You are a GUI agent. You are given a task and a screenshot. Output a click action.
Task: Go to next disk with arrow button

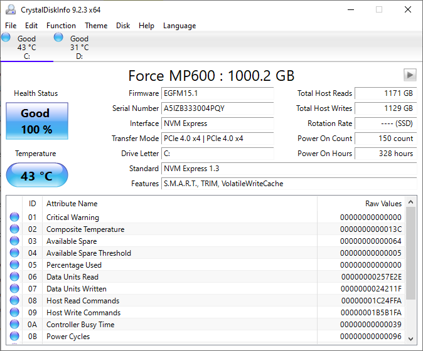[410, 75]
